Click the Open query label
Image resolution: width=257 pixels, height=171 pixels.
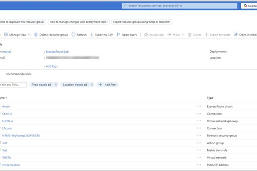tap(129, 35)
